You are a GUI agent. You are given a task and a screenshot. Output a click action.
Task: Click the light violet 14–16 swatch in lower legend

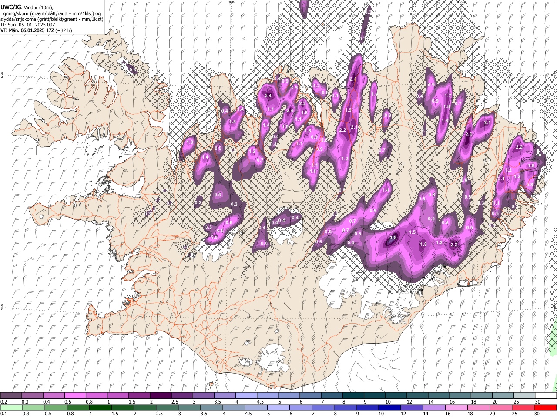434,408
